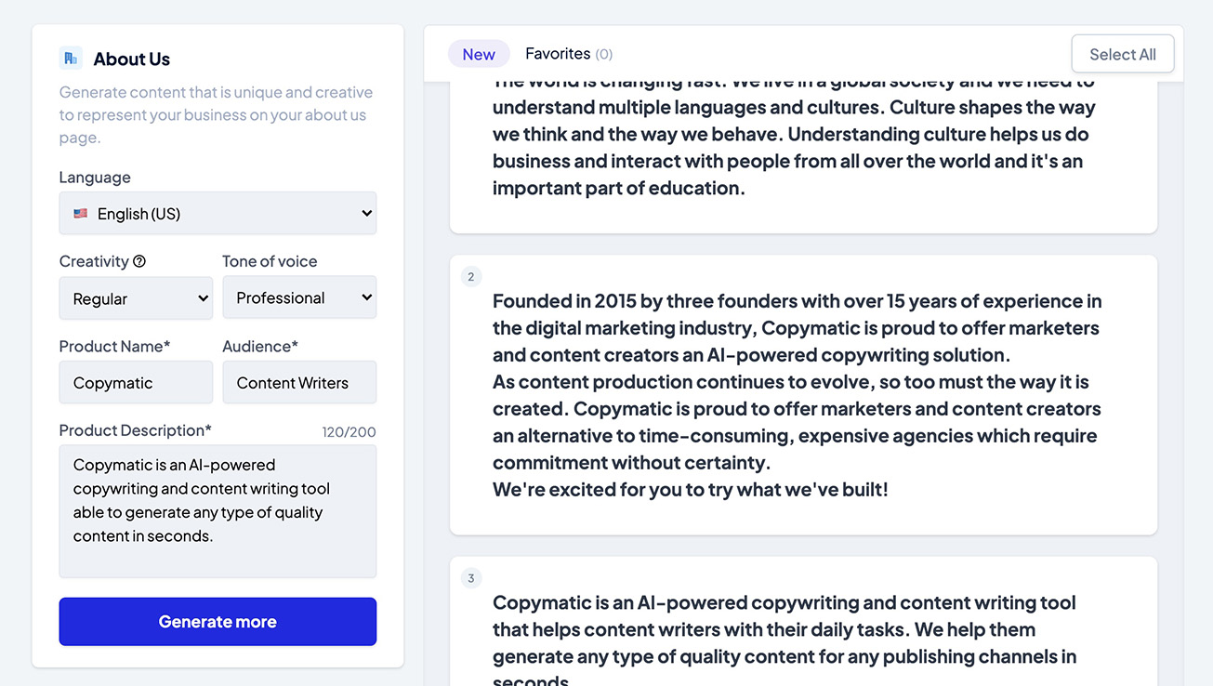Click the result about understanding culture

[802, 135]
